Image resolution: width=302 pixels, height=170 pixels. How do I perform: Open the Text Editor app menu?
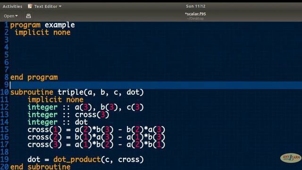[44, 6]
